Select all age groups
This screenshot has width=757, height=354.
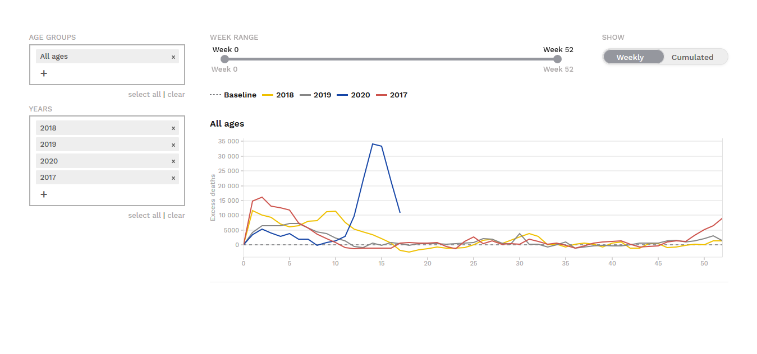pos(144,94)
